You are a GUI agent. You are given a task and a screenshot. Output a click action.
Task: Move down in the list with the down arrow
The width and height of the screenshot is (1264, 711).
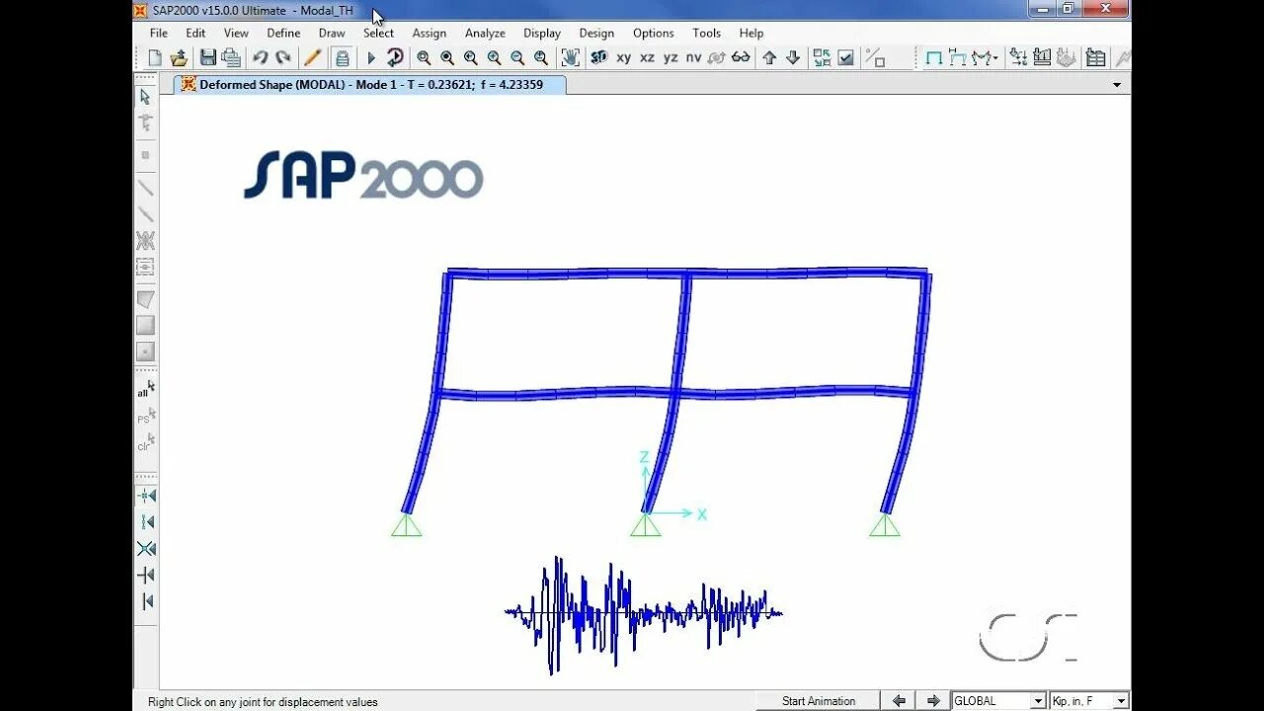(793, 58)
